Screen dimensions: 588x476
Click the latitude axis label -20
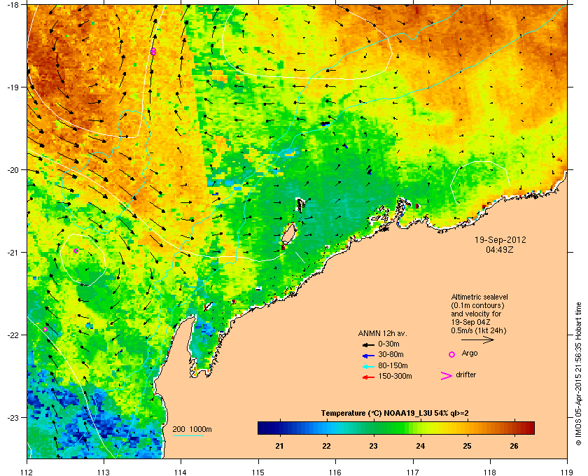[x=13, y=169]
